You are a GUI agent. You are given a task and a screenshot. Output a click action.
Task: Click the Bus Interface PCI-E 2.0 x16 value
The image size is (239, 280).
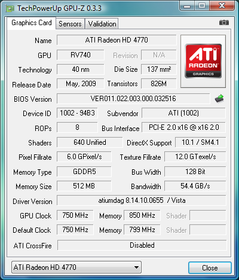(x=183, y=127)
